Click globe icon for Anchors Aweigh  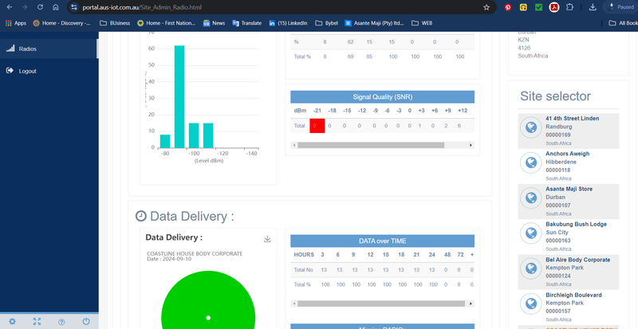pos(530,163)
